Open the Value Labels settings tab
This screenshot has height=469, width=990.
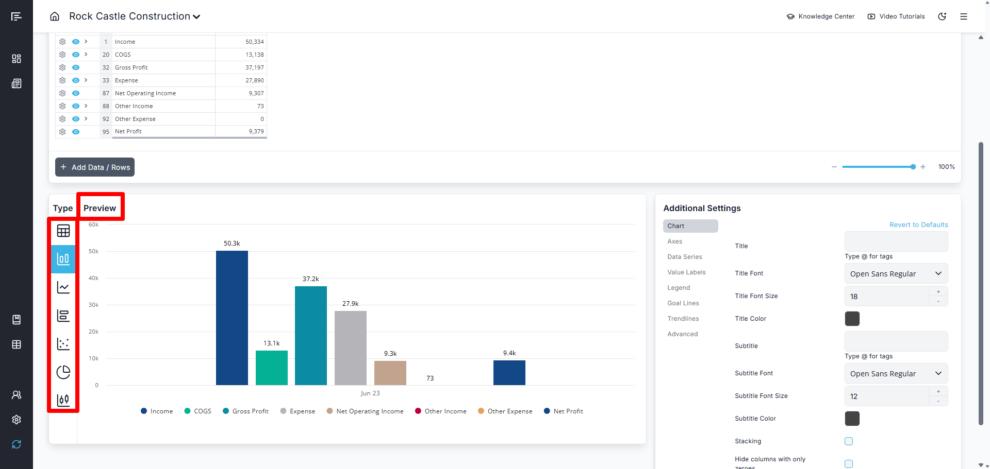click(686, 272)
